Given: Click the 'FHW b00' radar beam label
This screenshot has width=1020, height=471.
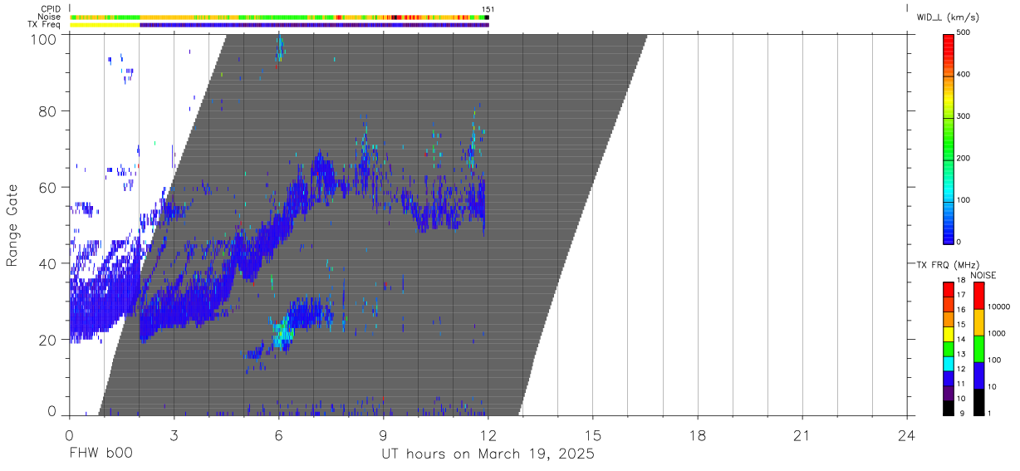Looking at the screenshot, I should point(101,454).
